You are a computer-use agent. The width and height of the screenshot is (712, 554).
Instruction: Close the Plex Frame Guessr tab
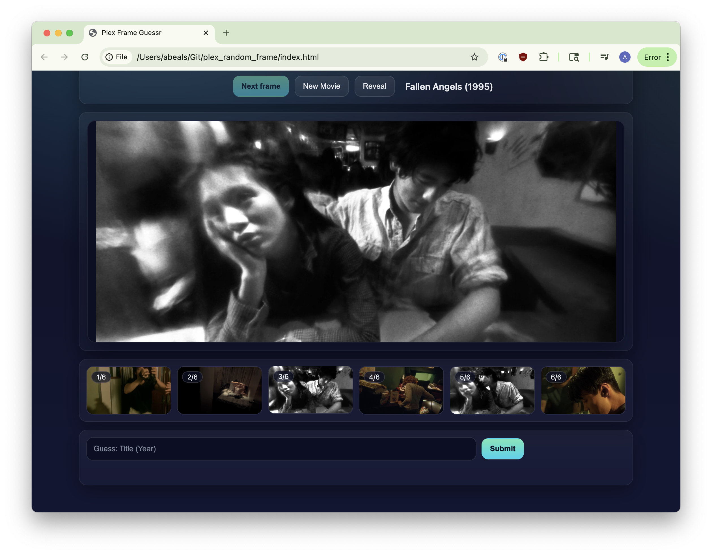click(206, 33)
